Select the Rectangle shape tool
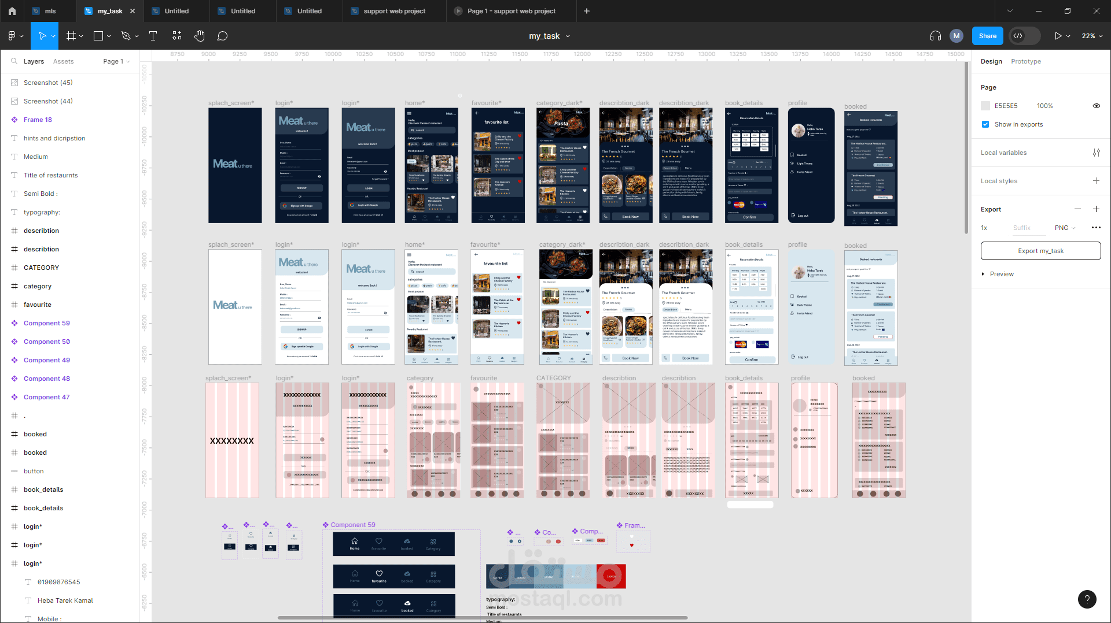The height and width of the screenshot is (623, 1111). pos(98,36)
